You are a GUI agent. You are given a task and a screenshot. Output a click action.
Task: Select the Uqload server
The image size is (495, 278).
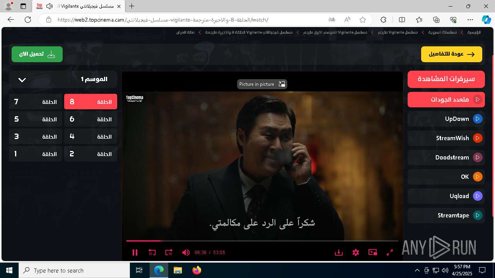[446, 196]
